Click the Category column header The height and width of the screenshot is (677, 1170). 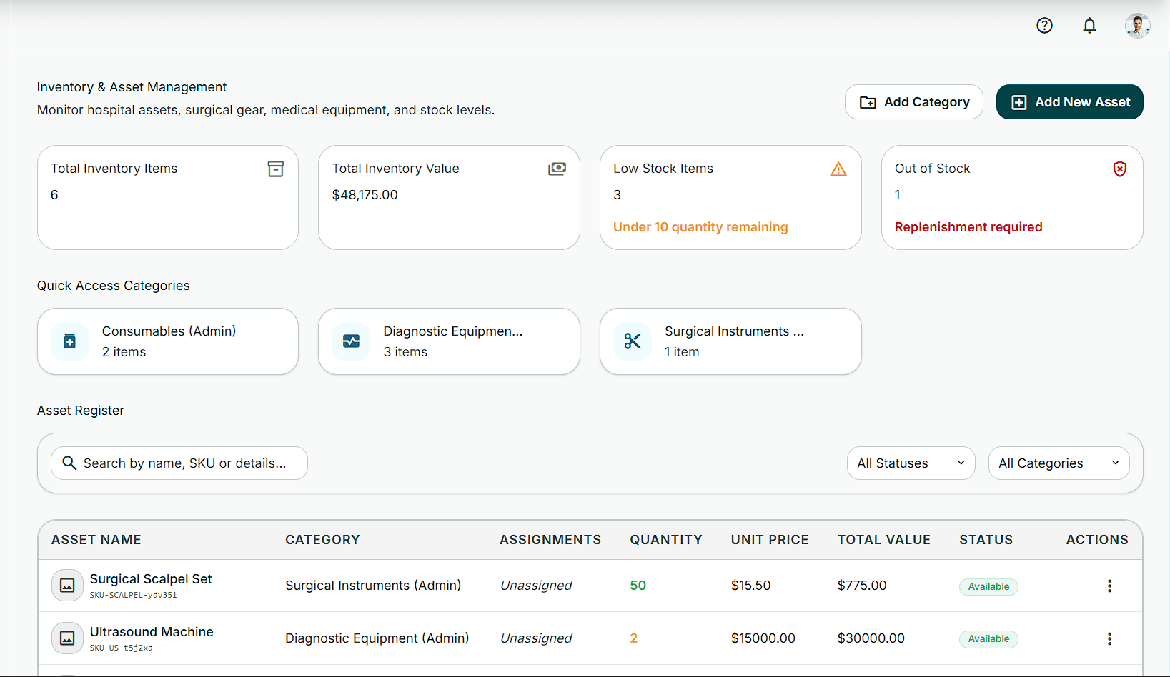[x=322, y=540]
